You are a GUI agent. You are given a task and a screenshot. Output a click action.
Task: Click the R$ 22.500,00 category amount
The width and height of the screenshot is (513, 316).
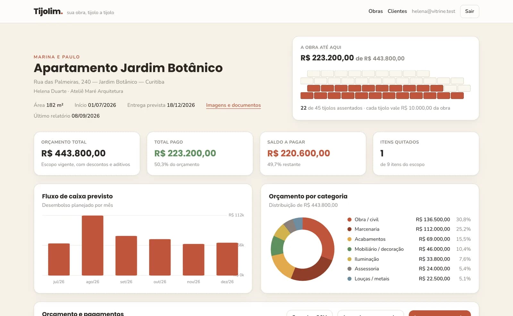pyautogui.click(x=434, y=279)
